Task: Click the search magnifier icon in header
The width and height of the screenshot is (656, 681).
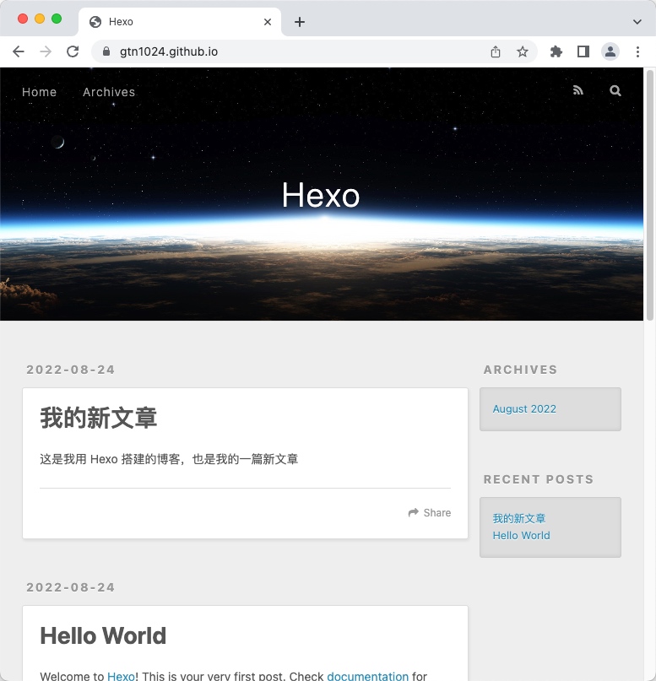Action: point(615,91)
